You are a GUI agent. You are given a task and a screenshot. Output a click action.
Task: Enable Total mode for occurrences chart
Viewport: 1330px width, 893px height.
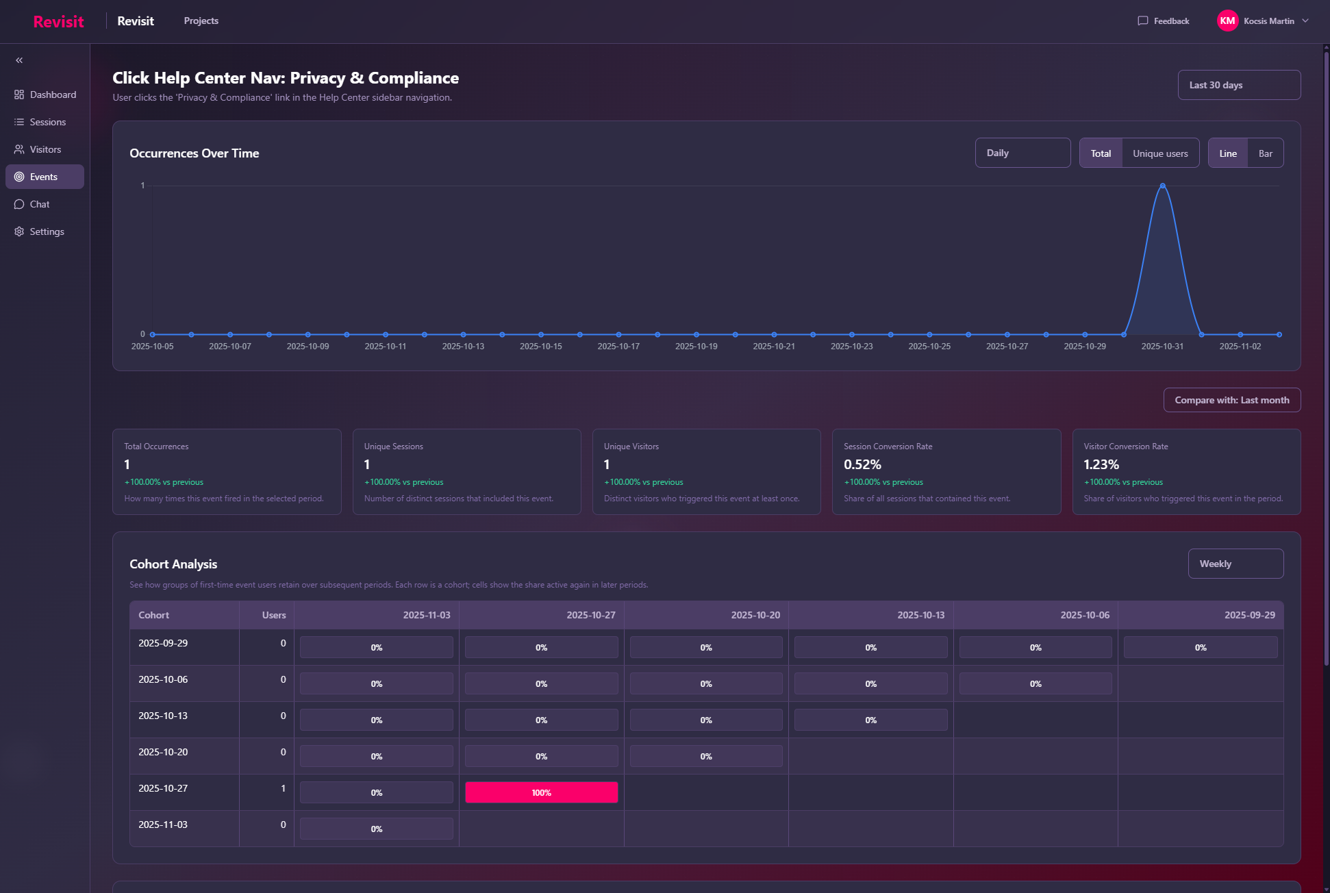(x=1101, y=153)
